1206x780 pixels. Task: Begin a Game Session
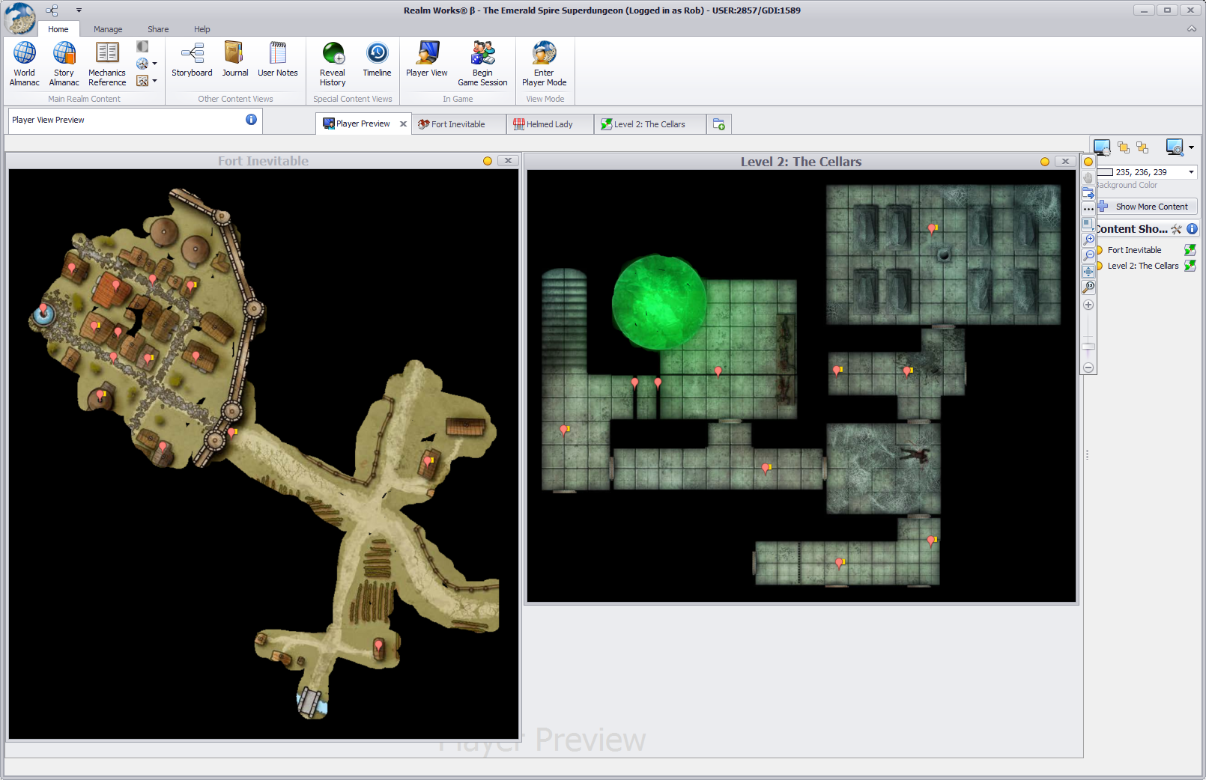pos(482,64)
